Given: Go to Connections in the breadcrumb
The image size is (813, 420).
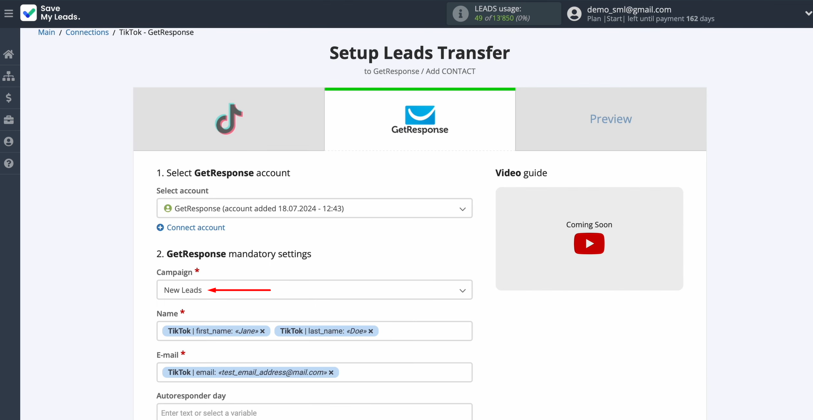Looking at the screenshot, I should click(87, 32).
